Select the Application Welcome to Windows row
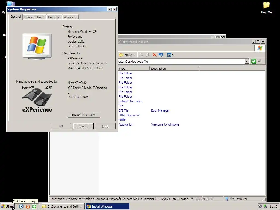Viewport: 280px width, 210px height. point(149,124)
